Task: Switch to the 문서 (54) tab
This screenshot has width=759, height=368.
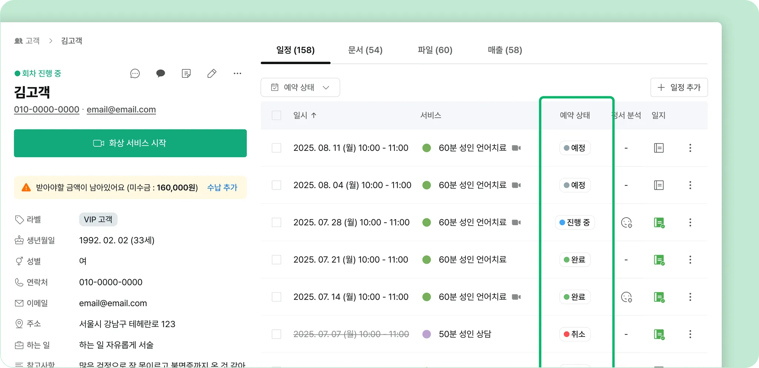Action: [x=365, y=50]
